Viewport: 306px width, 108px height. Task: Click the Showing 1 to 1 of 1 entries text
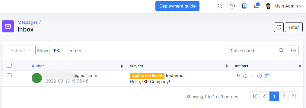212,97
